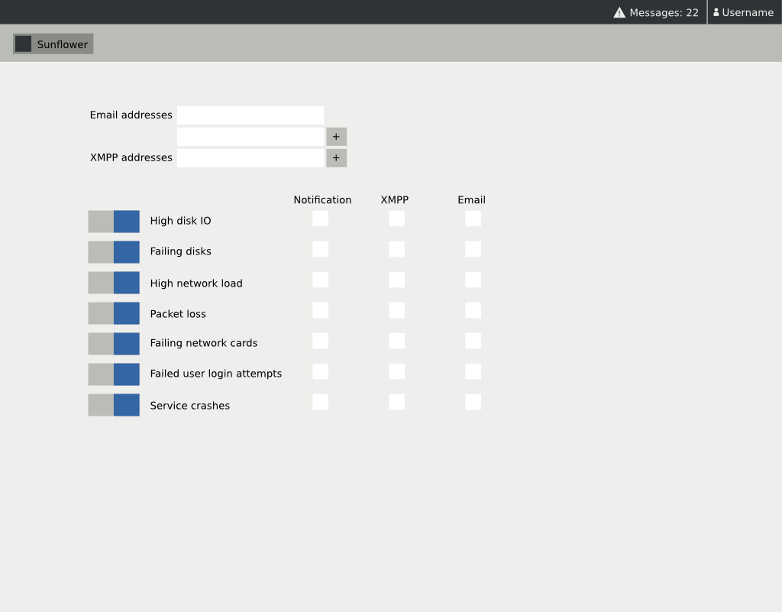
Task: Enable Email alerts for Service crashes
Action: 473,402
